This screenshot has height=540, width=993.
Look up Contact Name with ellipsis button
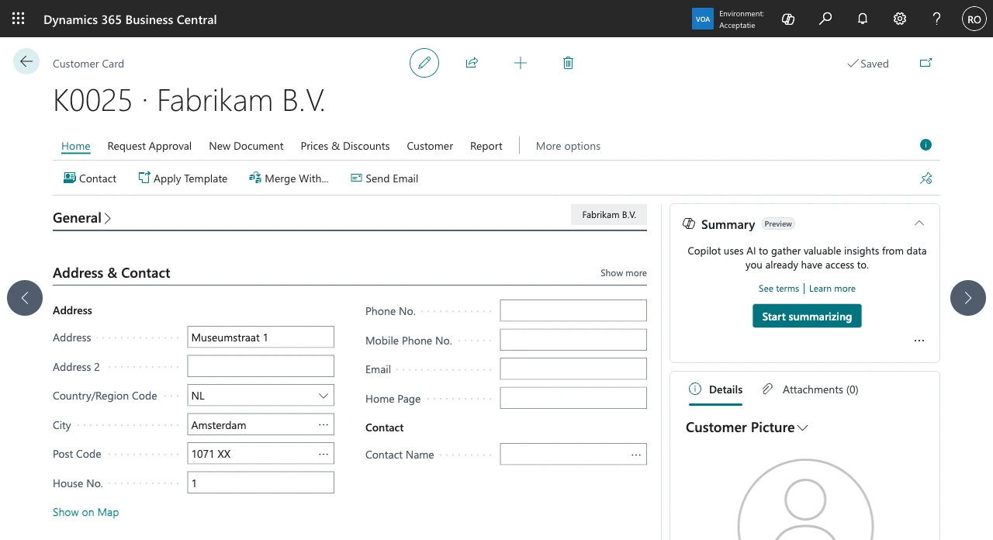(x=636, y=455)
